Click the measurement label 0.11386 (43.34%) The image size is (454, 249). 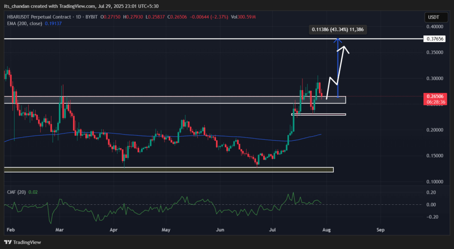(x=337, y=30)
